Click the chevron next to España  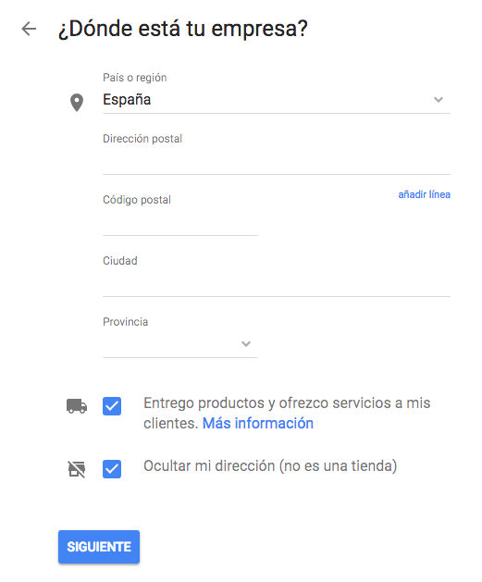(x=439, y=100)
